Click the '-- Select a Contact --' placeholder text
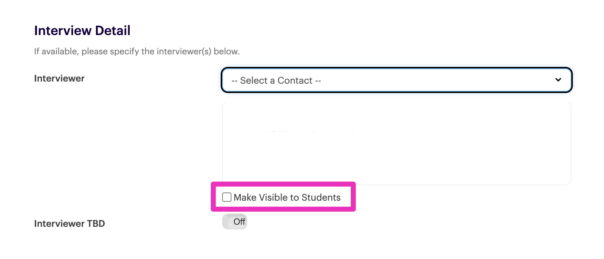This screenshot has height=259, width=604. coord(276,80)
